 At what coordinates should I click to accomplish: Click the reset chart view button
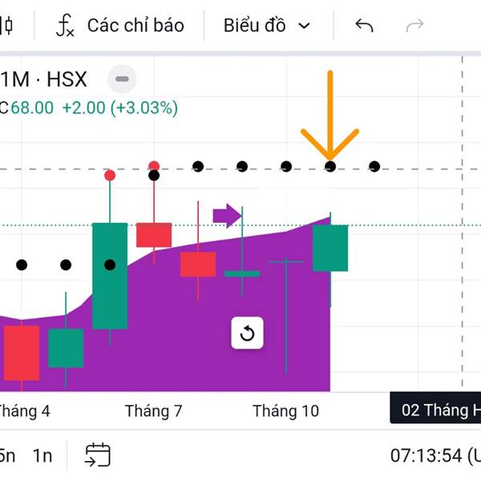[x=247, y=333]
